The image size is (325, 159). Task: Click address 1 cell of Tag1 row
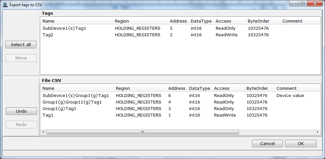[x=170, y=115]
